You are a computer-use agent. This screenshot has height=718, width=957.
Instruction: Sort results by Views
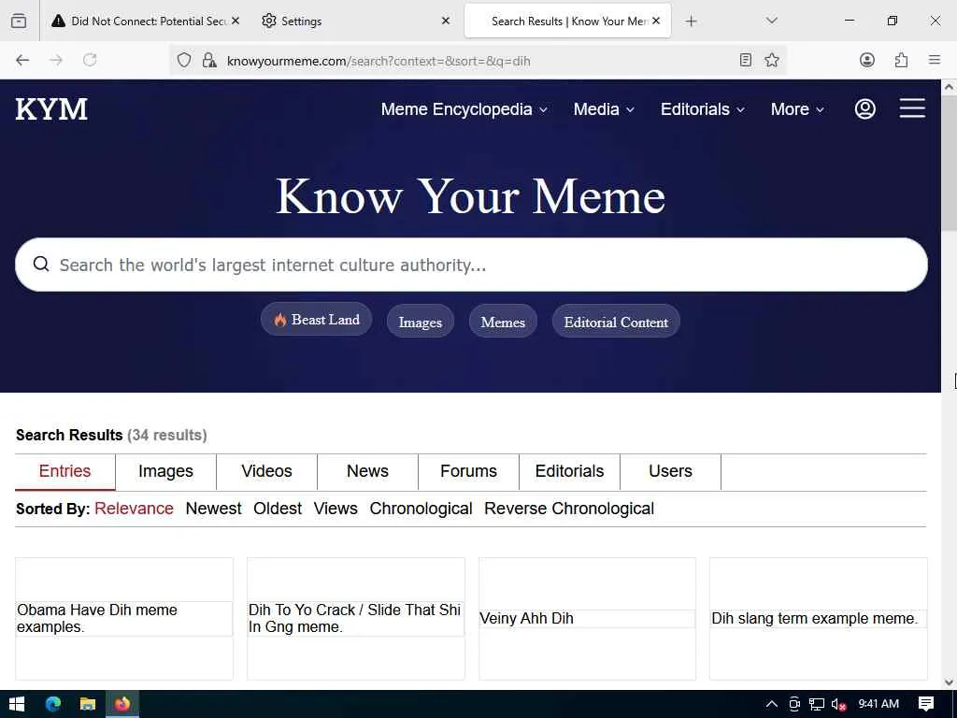[x=336, y=509]
